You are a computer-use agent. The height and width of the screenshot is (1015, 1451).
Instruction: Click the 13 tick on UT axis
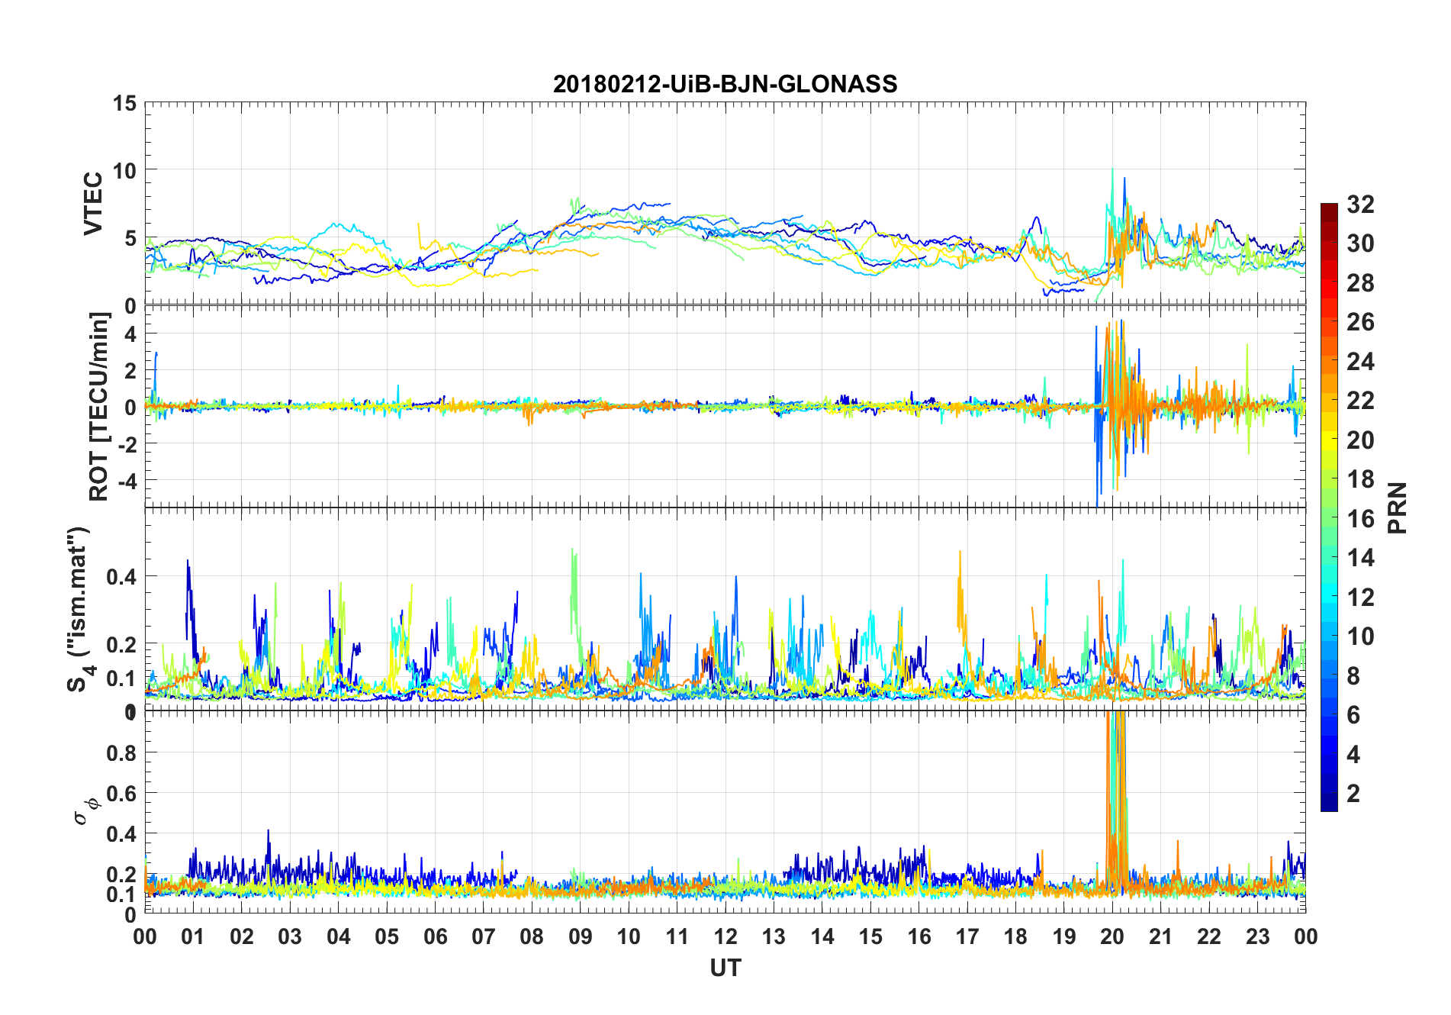774,936
